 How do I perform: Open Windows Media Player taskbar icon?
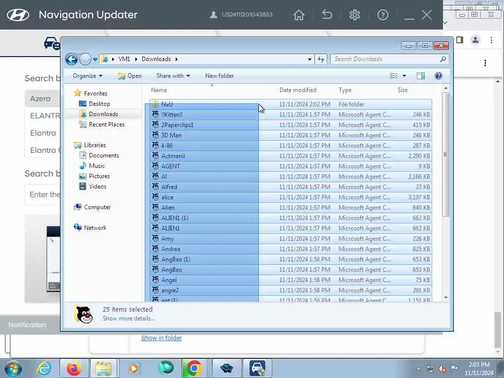134,368
